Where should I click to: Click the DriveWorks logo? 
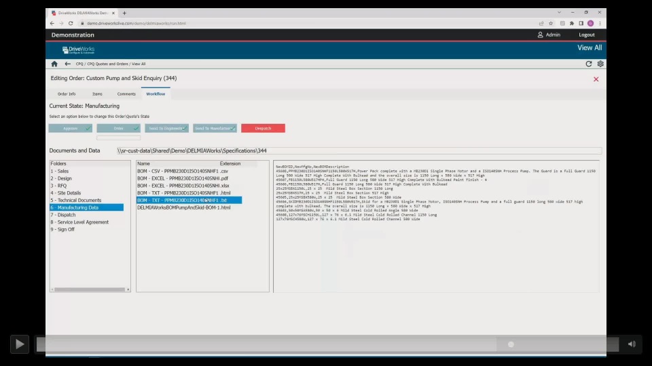(x=79, y=49)
